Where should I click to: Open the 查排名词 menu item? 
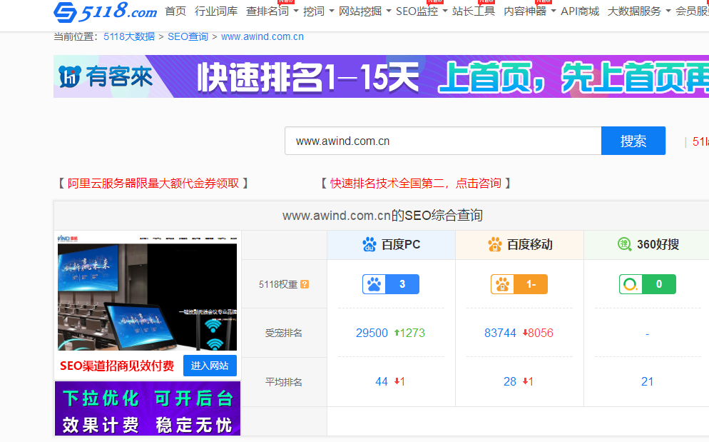pyautogui.click(x=267, y=11)
